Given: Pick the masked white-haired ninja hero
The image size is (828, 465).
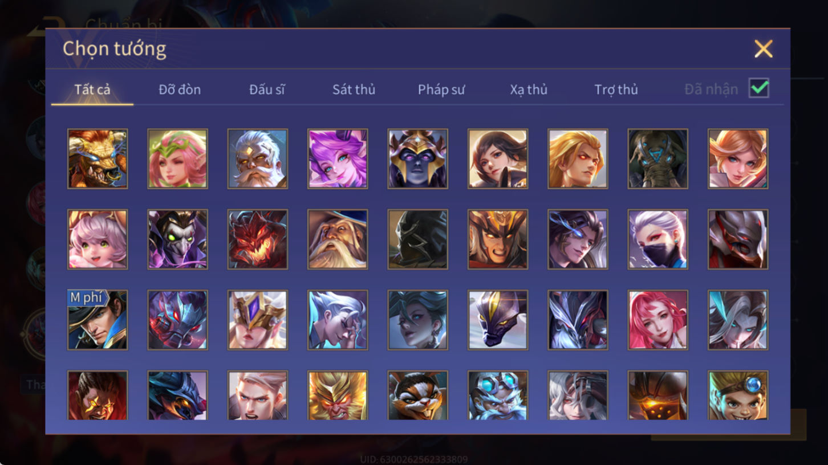Looking at the screenshot, I should coord(657,239).
